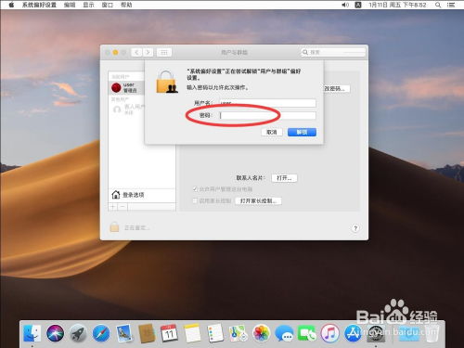Toggle allow user to administer computer checkbox
This screenshot has width=464, height=348.
195,188
